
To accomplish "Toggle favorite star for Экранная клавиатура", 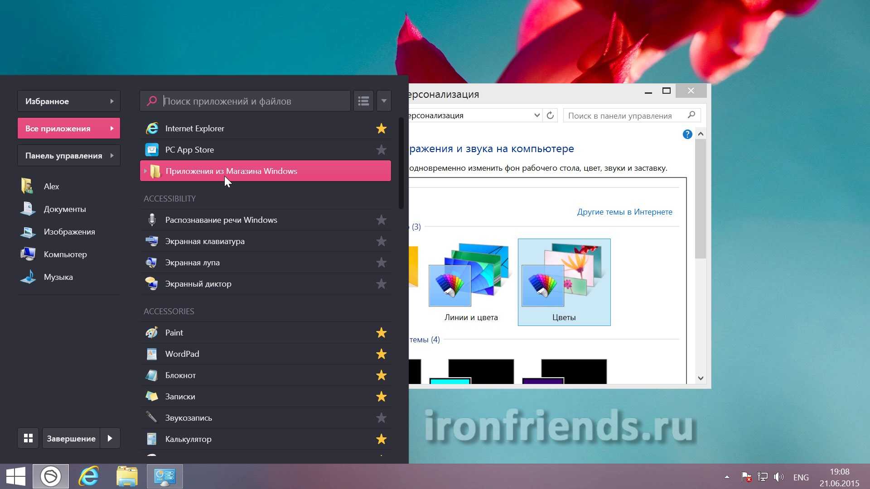I will 382,241.
